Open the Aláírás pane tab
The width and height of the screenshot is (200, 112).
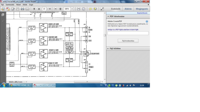click(x=128, y=9)
